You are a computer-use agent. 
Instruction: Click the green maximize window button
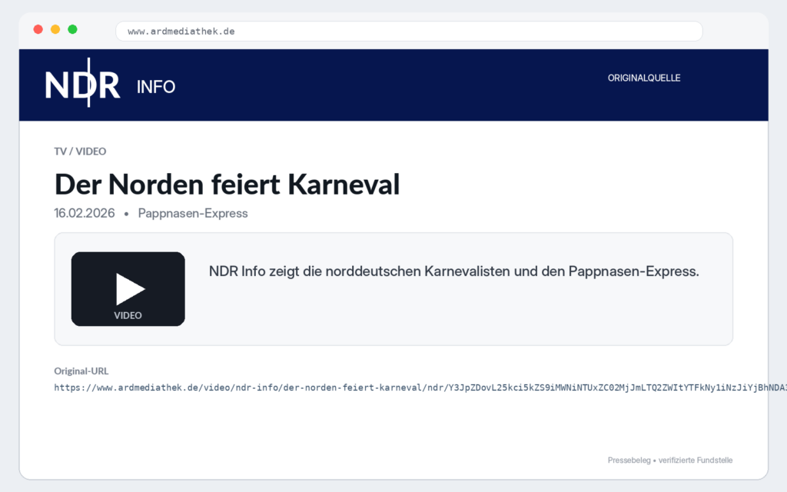[x=72, y=30]
